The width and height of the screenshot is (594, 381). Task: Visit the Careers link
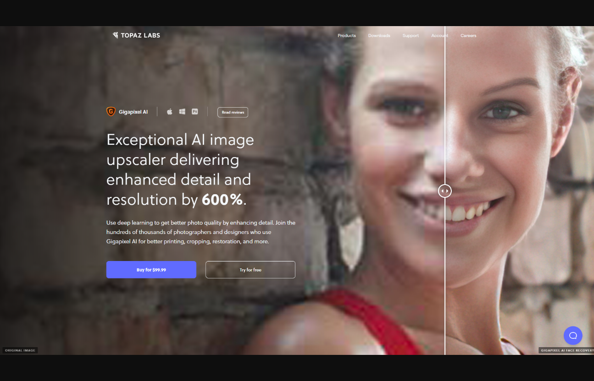coord(468,36)
